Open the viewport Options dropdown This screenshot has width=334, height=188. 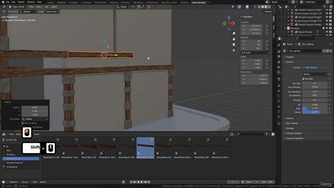point(269,11)
